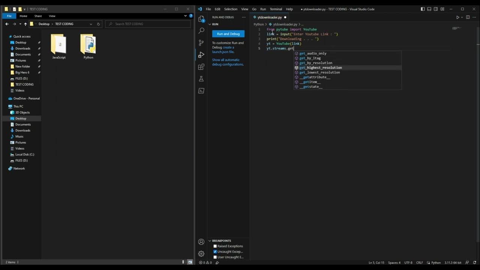This screenshot has width=480, height=270.
Task: Click errors and warnings count in status bar
Action: click(205, 262)
